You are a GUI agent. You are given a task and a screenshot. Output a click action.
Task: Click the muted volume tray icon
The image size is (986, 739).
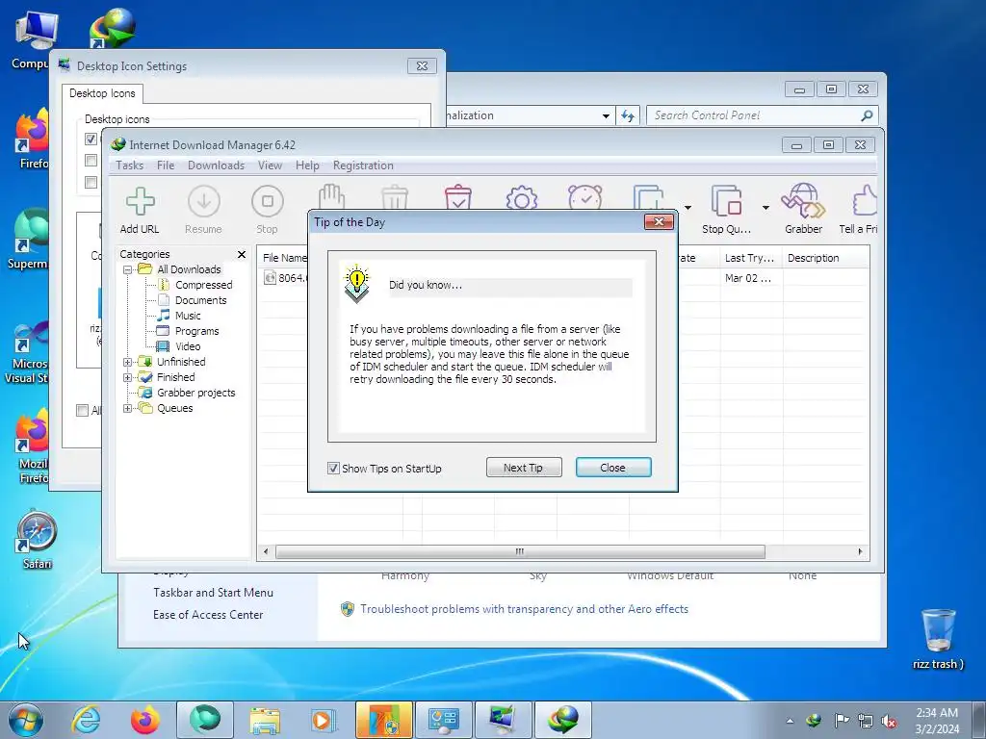pyautogui.click(x=889, y=721)
